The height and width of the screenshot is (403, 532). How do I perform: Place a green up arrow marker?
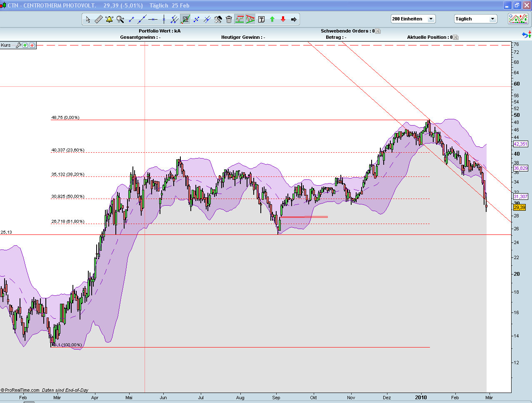click(x=272, y=19)
